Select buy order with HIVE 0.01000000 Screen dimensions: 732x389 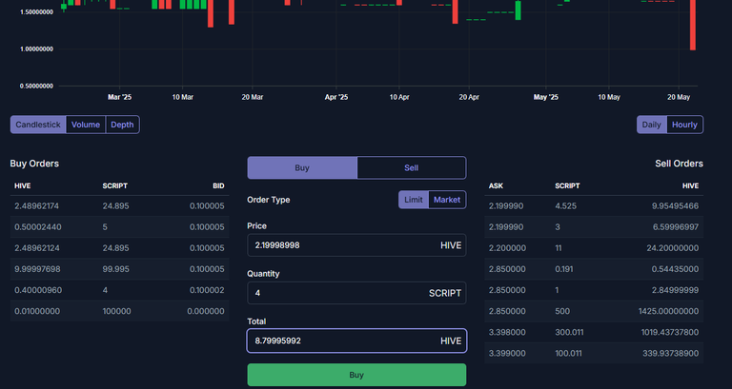(119, 311)
